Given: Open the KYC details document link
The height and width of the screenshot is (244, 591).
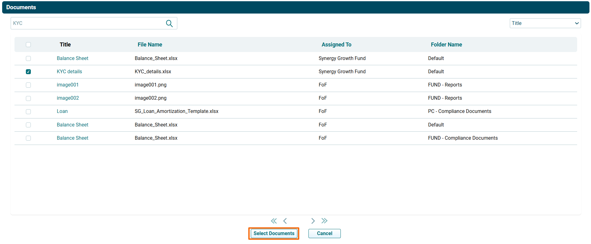Looking at the screenshot, I should click(69, 72).
